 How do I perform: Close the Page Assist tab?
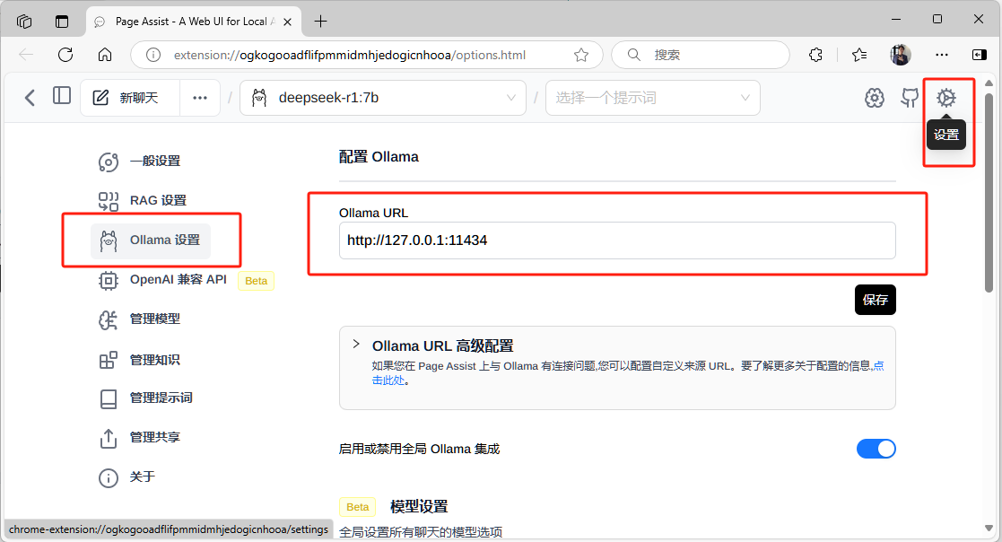(288, 22)
